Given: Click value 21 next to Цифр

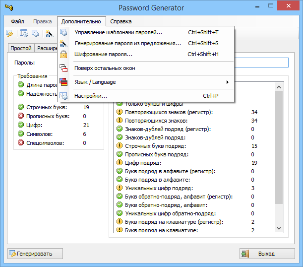Looking at the screenshot, I should point(86,125).
